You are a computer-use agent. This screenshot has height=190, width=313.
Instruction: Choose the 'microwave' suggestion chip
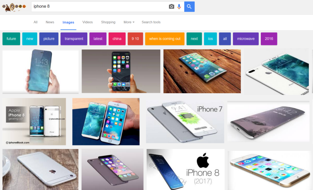point(246,39)
